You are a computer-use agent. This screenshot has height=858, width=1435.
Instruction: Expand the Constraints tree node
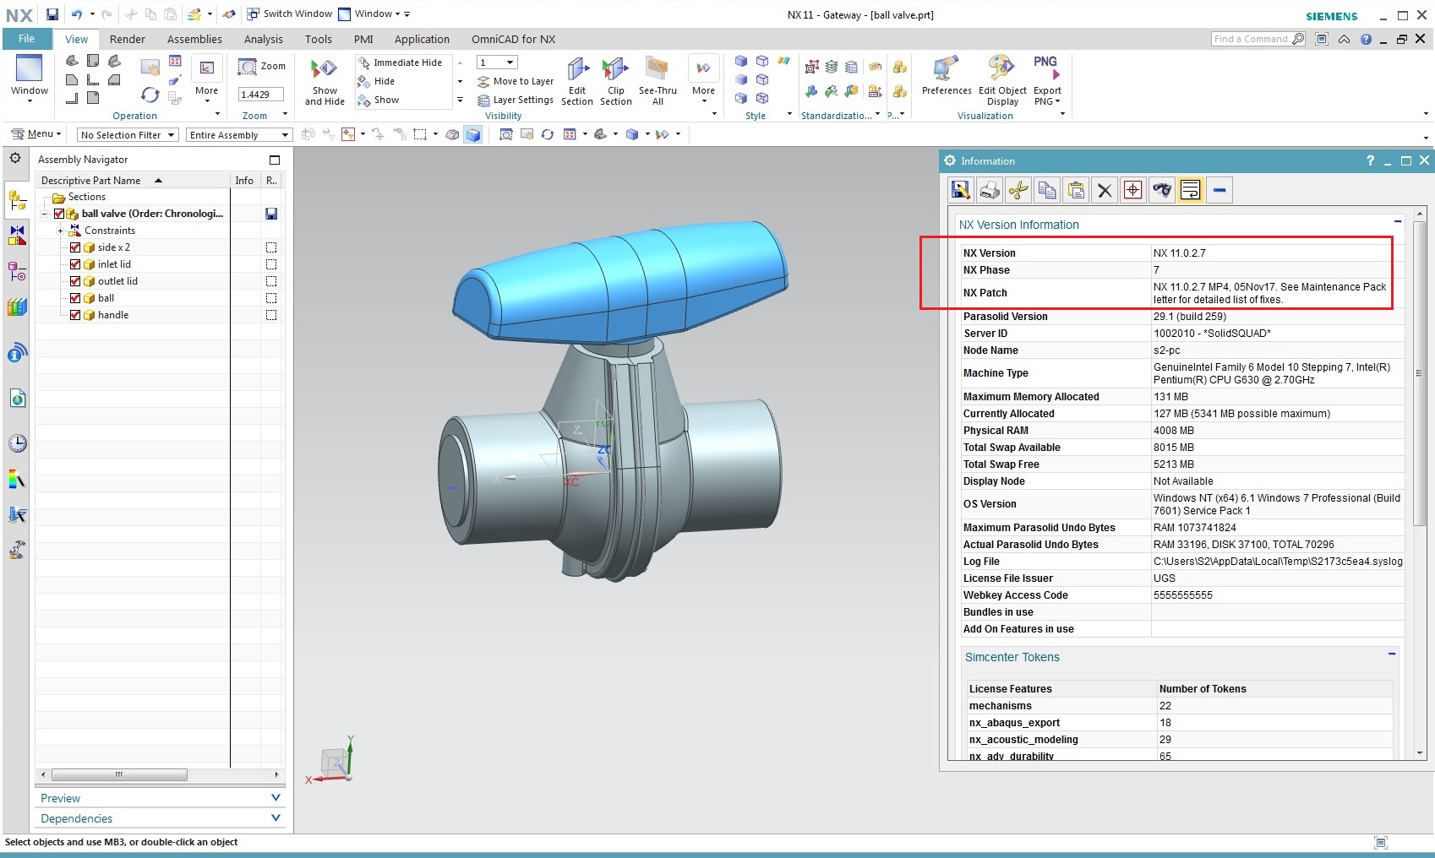tap(60, 231)
